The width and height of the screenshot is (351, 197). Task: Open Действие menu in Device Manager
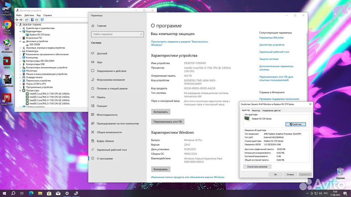pyautogui.click(x=29, y=15)
